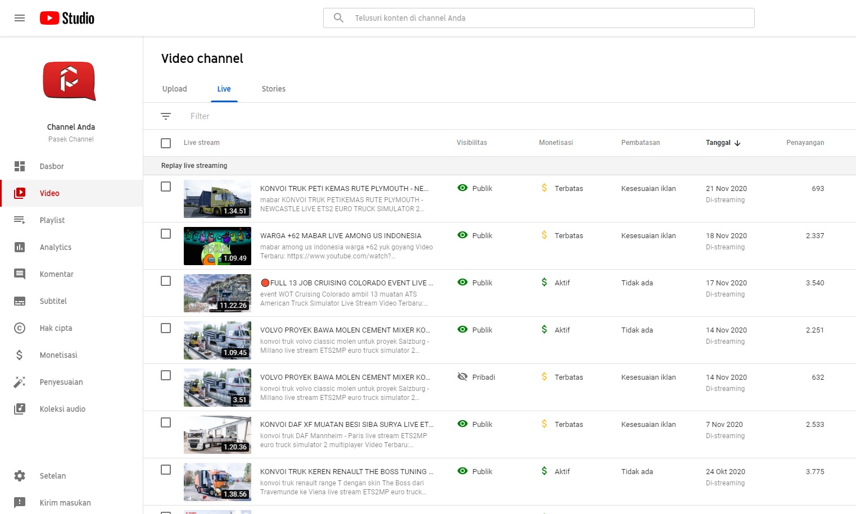Open KONVOI DAF XF MUATAN BESI title

347,425
